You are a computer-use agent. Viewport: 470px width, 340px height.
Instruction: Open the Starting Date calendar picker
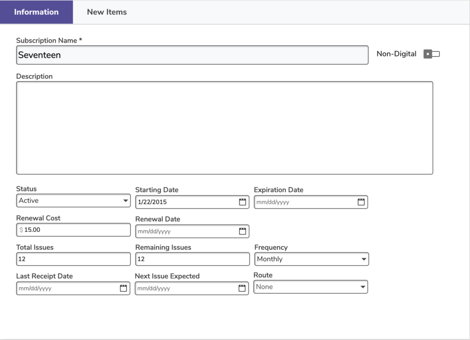(242, 202)
